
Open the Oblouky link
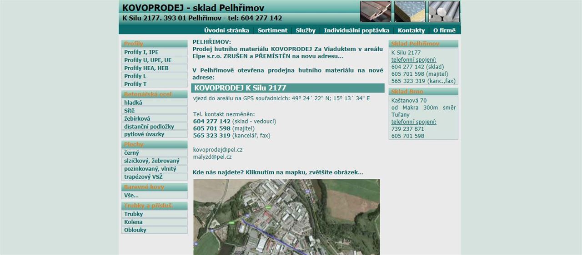point(154,230)
